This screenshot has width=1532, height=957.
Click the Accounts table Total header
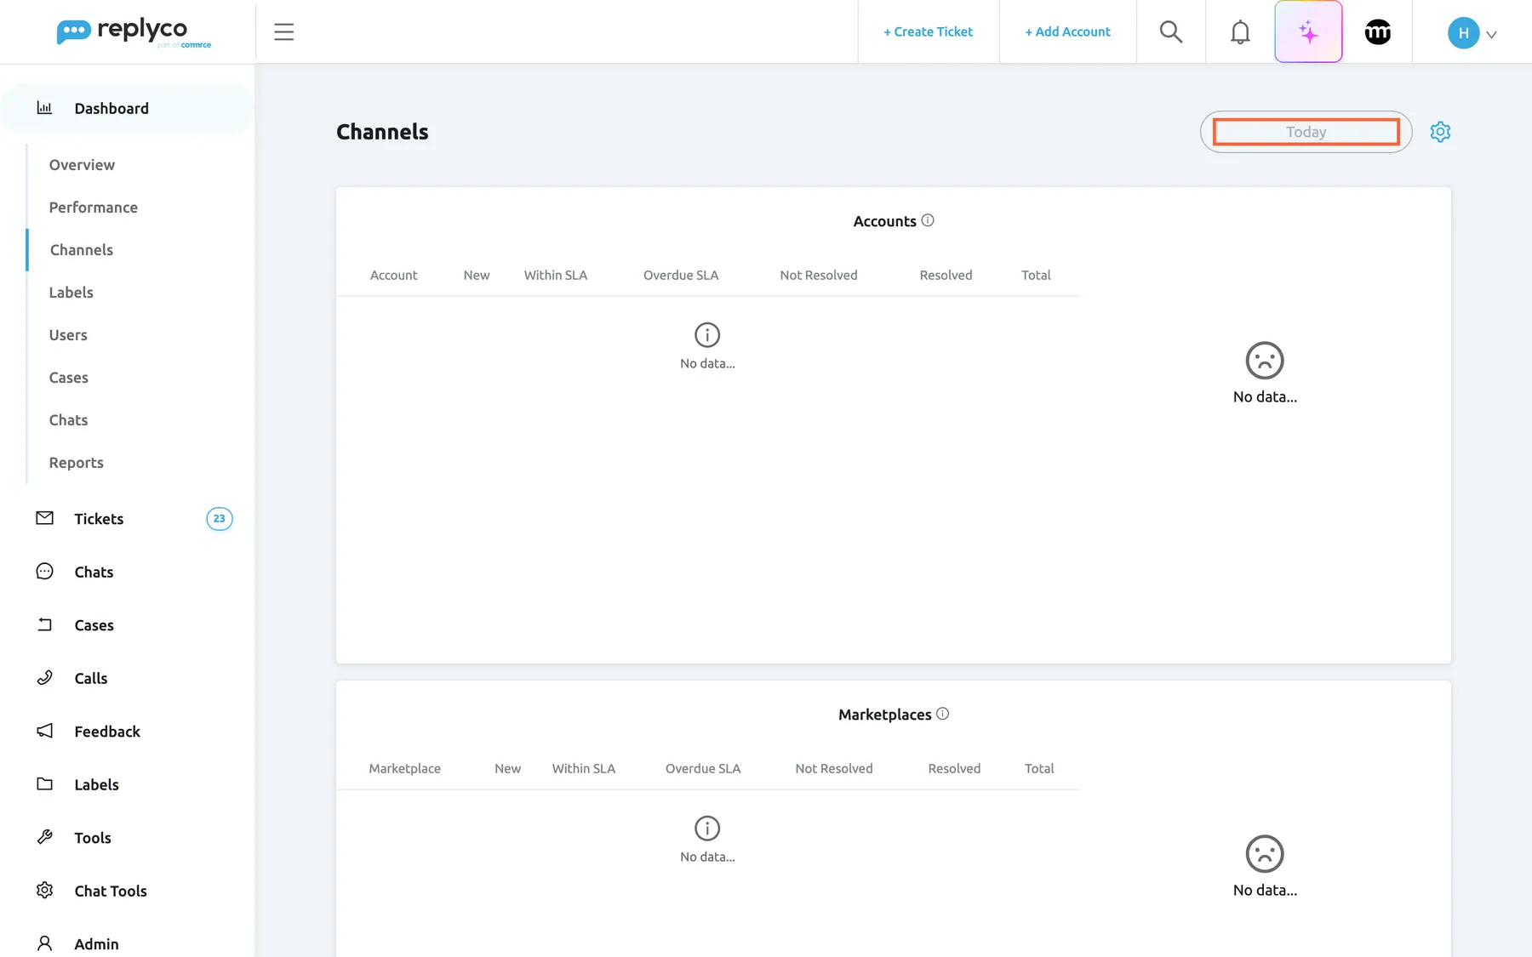(1036, 276)
